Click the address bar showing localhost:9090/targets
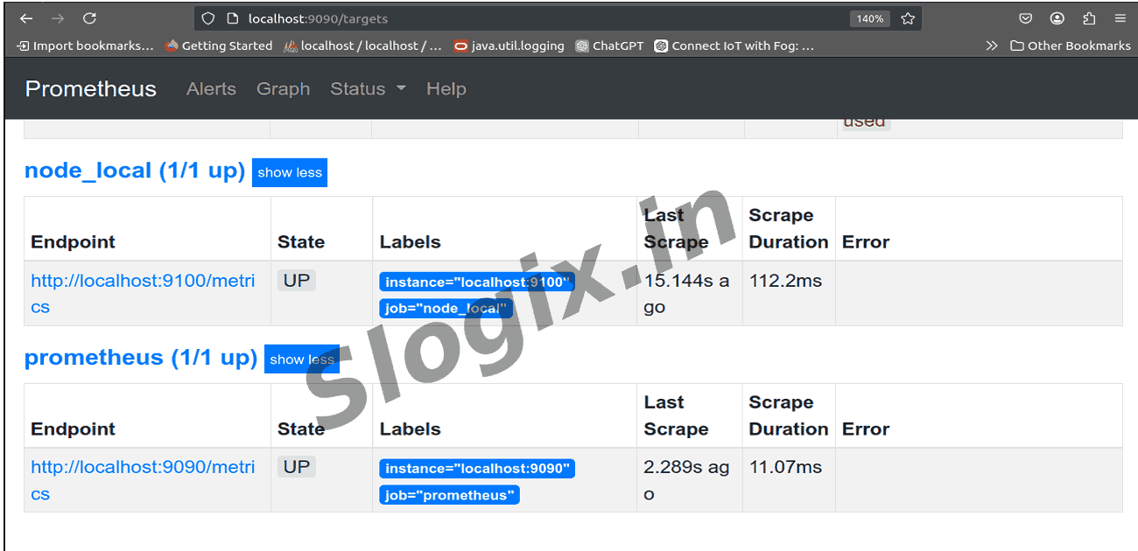The height and width of the screenshot is (551, 1138). [x=525, y=18]
